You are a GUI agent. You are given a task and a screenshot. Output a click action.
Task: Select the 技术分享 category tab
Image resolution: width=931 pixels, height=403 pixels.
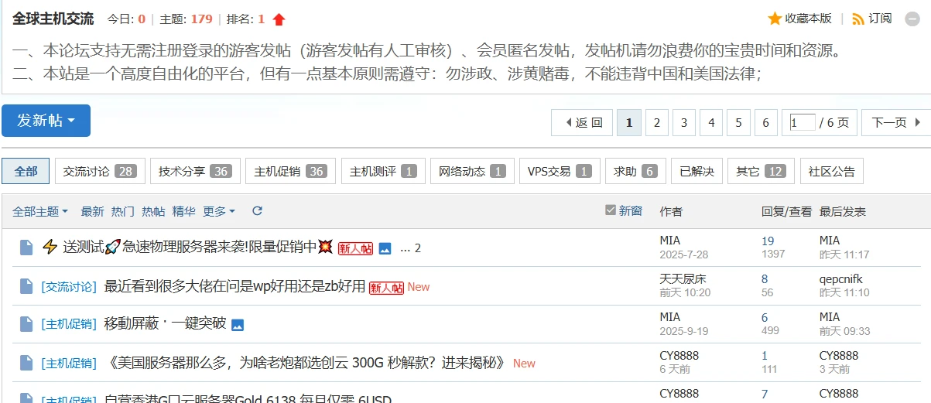[195, 171]
